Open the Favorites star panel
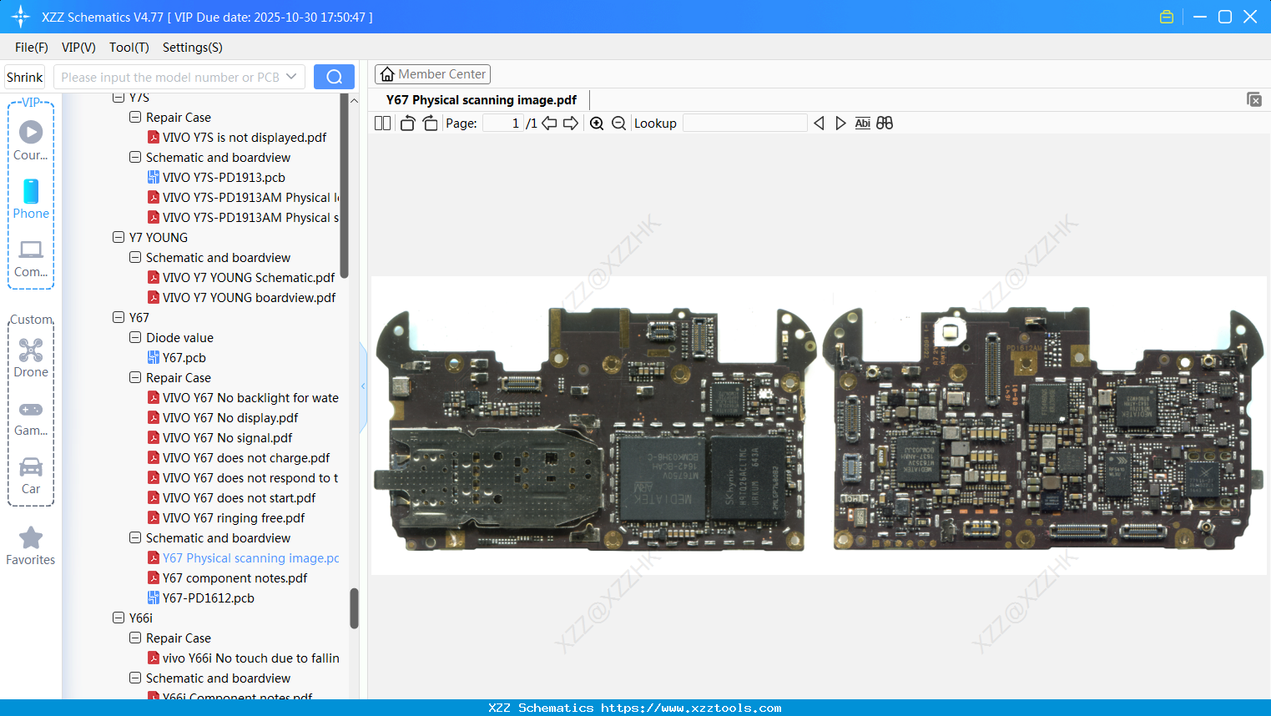This screenshot has height=716, width=1271. (x=31, y=538)
